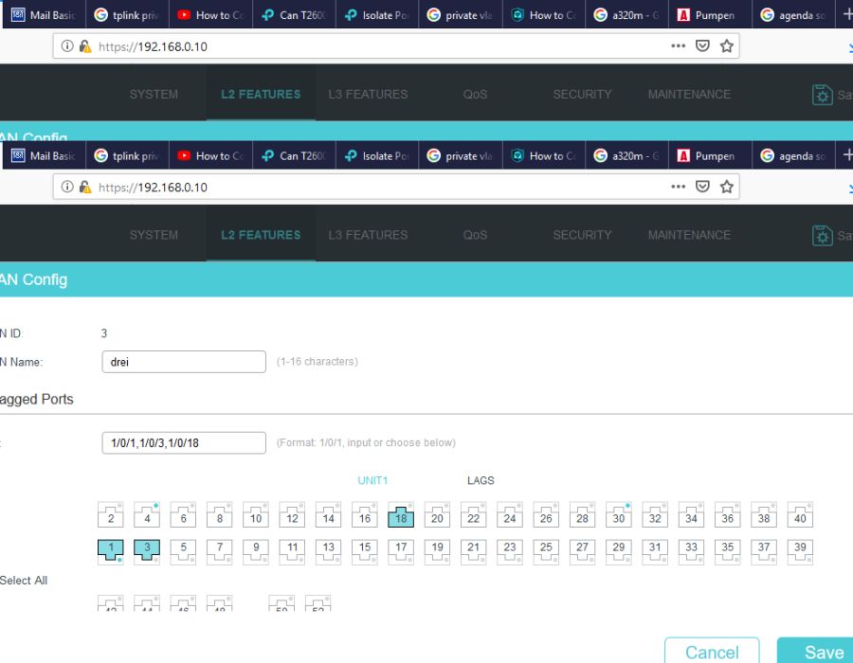This screenshot has width=853, height=663.
Task: Choose port 10 icon
Action: (x=256, y=514)
